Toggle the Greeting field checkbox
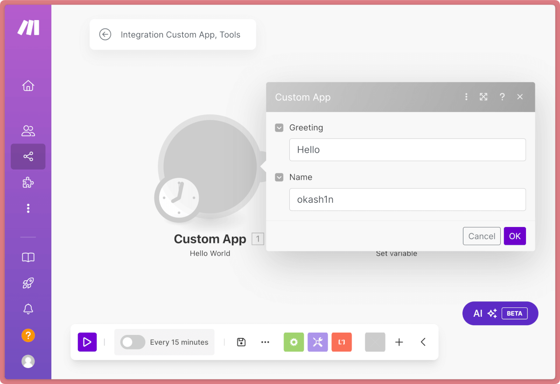Viewport: 560px width, 384px height. click(x=279, y=128)
